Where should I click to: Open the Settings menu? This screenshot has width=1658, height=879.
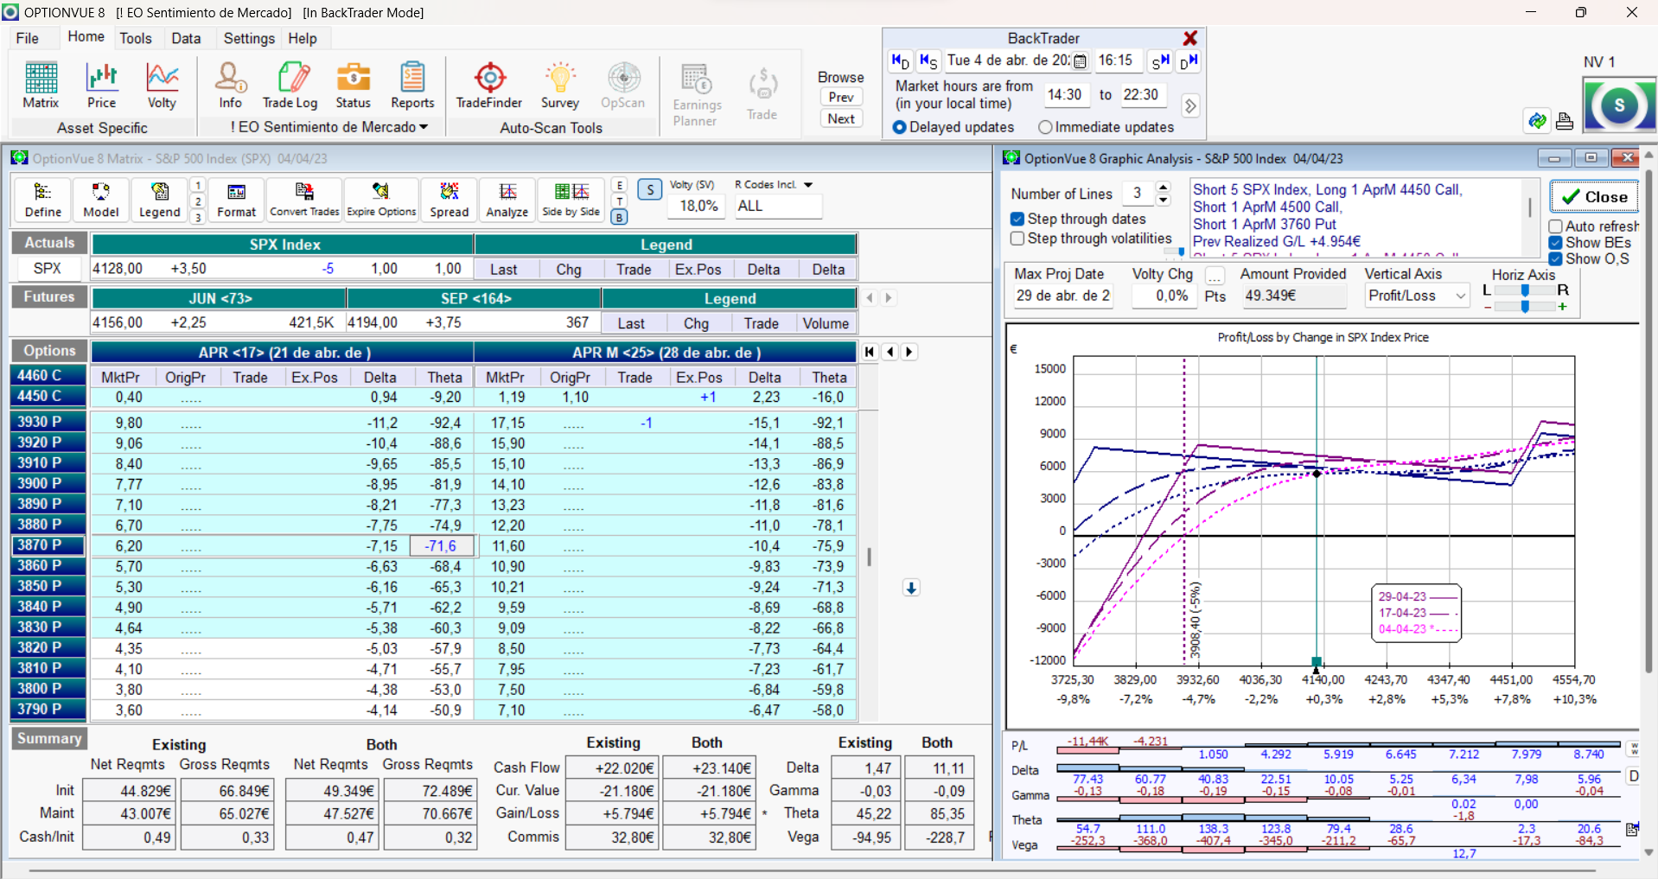(x=248, y=38)
